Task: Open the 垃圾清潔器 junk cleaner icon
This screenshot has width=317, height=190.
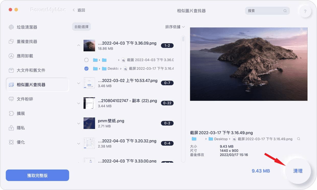Action: [11, 27]
